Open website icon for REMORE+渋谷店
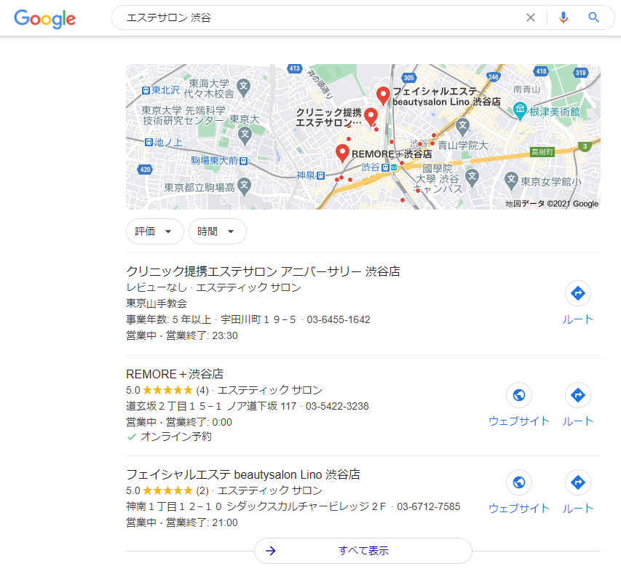Image resolution: width=621 pixels, height=585 pixels. tap(519, 395)
